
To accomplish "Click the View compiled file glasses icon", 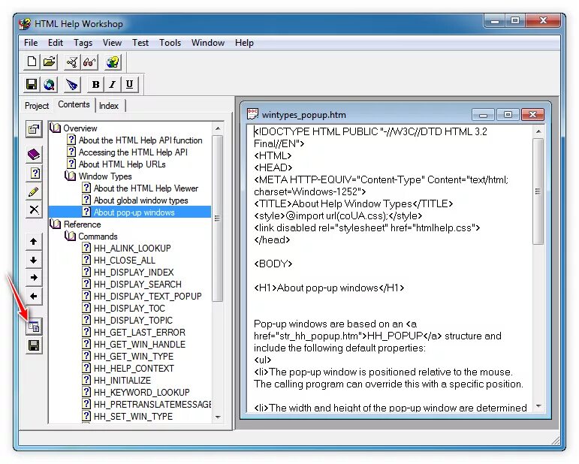I will (89, 62).
